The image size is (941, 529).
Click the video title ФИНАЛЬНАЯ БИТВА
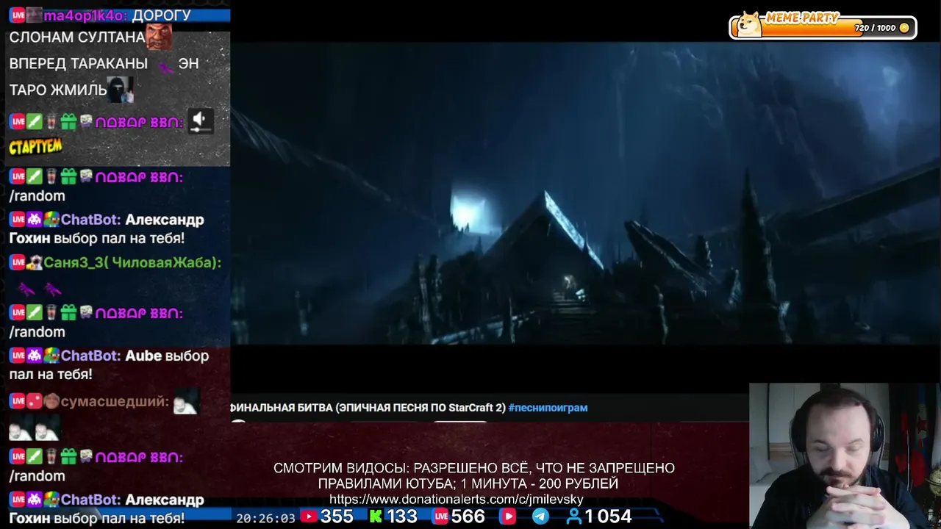pos(368,408)
